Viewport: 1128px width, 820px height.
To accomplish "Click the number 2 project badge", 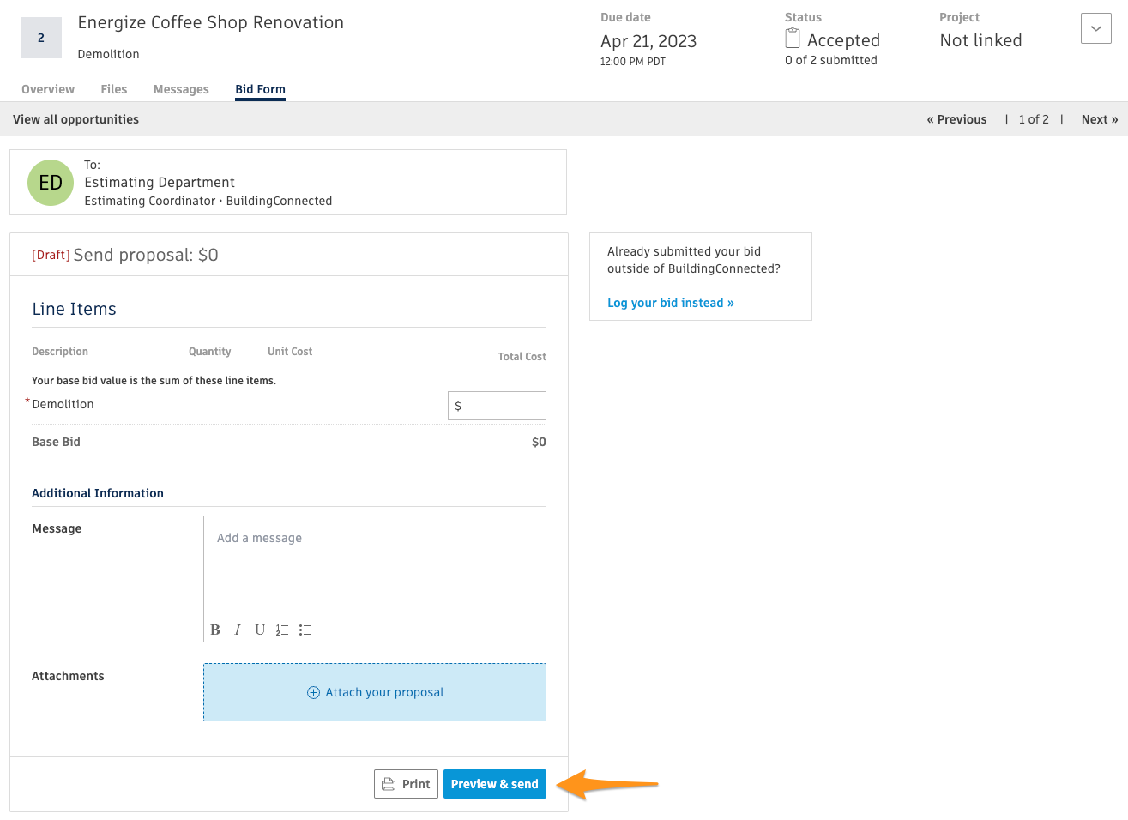I will point(41,38).
